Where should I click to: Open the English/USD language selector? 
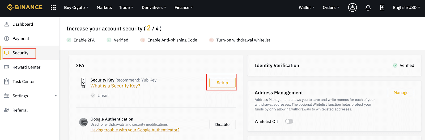point(406,7)
